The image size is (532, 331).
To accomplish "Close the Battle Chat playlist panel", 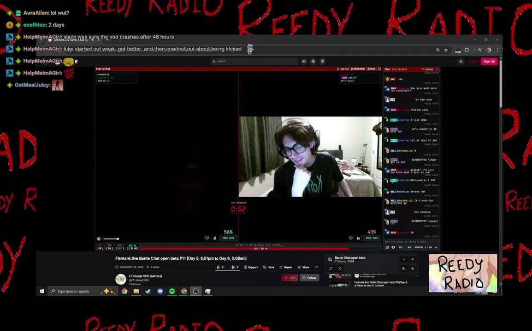I will 413,259.
